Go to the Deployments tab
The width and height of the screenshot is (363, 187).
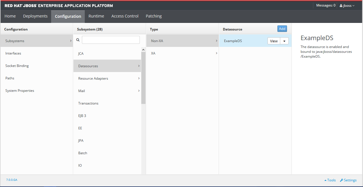pos(35,16)
